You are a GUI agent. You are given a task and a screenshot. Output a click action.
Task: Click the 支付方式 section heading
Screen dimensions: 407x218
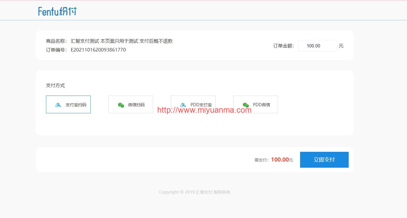coord(55,86)
